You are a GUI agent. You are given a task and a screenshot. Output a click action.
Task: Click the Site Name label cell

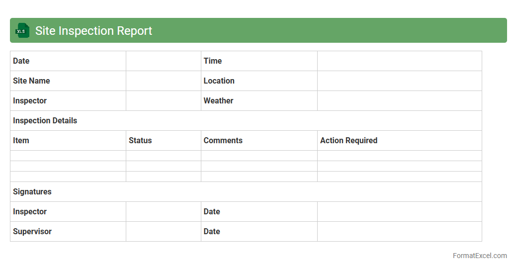31,81
